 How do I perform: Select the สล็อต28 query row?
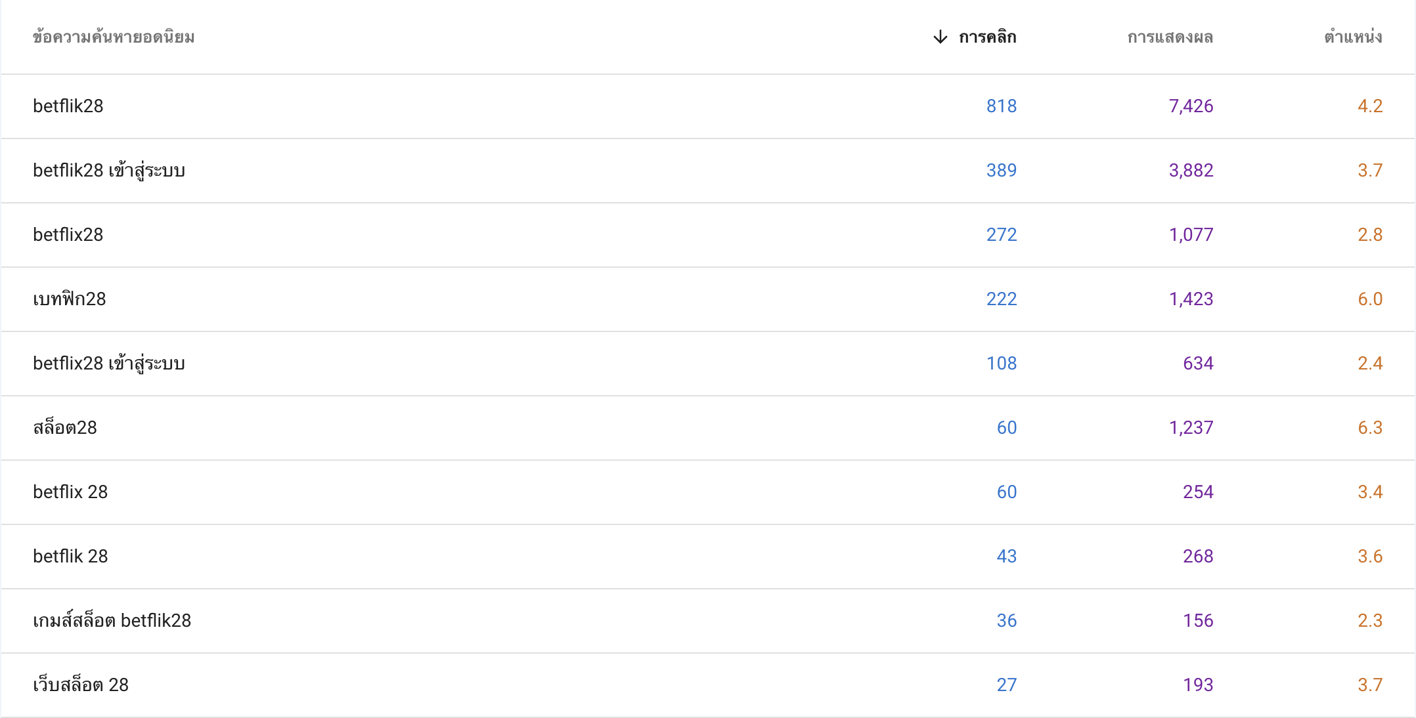coord(708,428)
